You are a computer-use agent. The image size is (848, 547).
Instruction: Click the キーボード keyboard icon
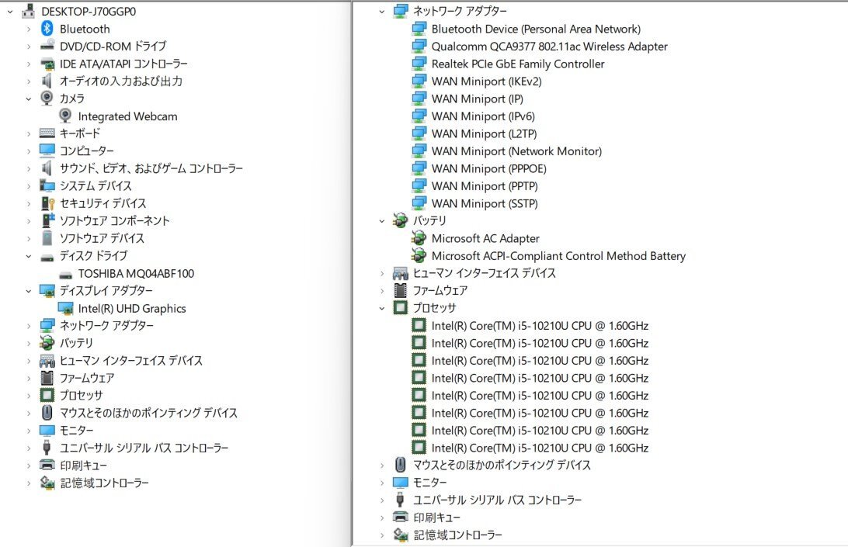(x=47, y=133)
